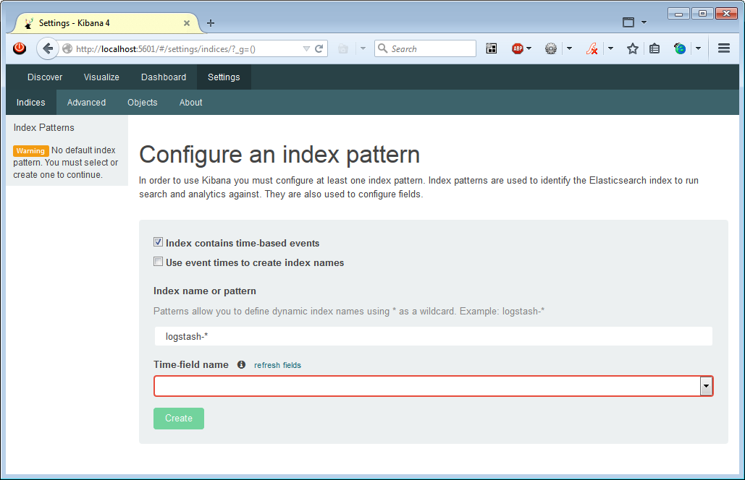Maximize the browser window
This screenshot has height=480, width=745.
[702, 13]
